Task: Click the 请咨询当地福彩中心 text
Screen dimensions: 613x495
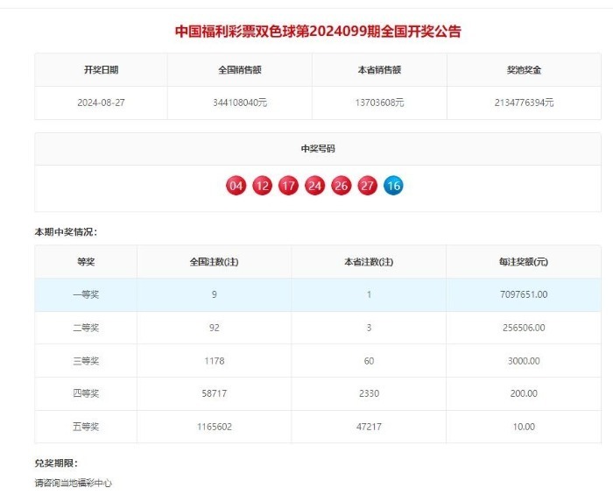Action: (x=73, y=483)
